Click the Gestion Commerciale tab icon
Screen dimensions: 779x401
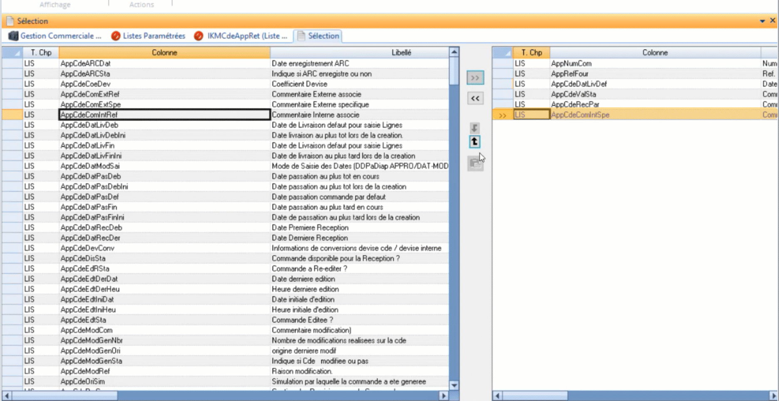tap(13, 36)
